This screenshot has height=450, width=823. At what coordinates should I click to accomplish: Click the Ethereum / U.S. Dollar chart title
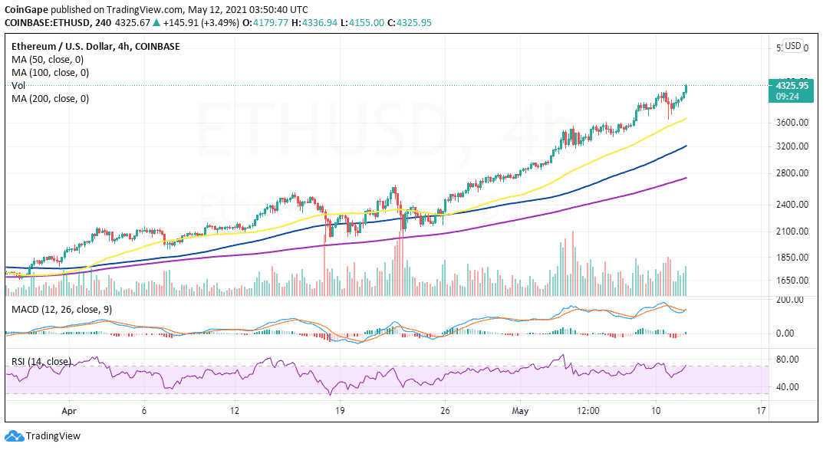96,46
